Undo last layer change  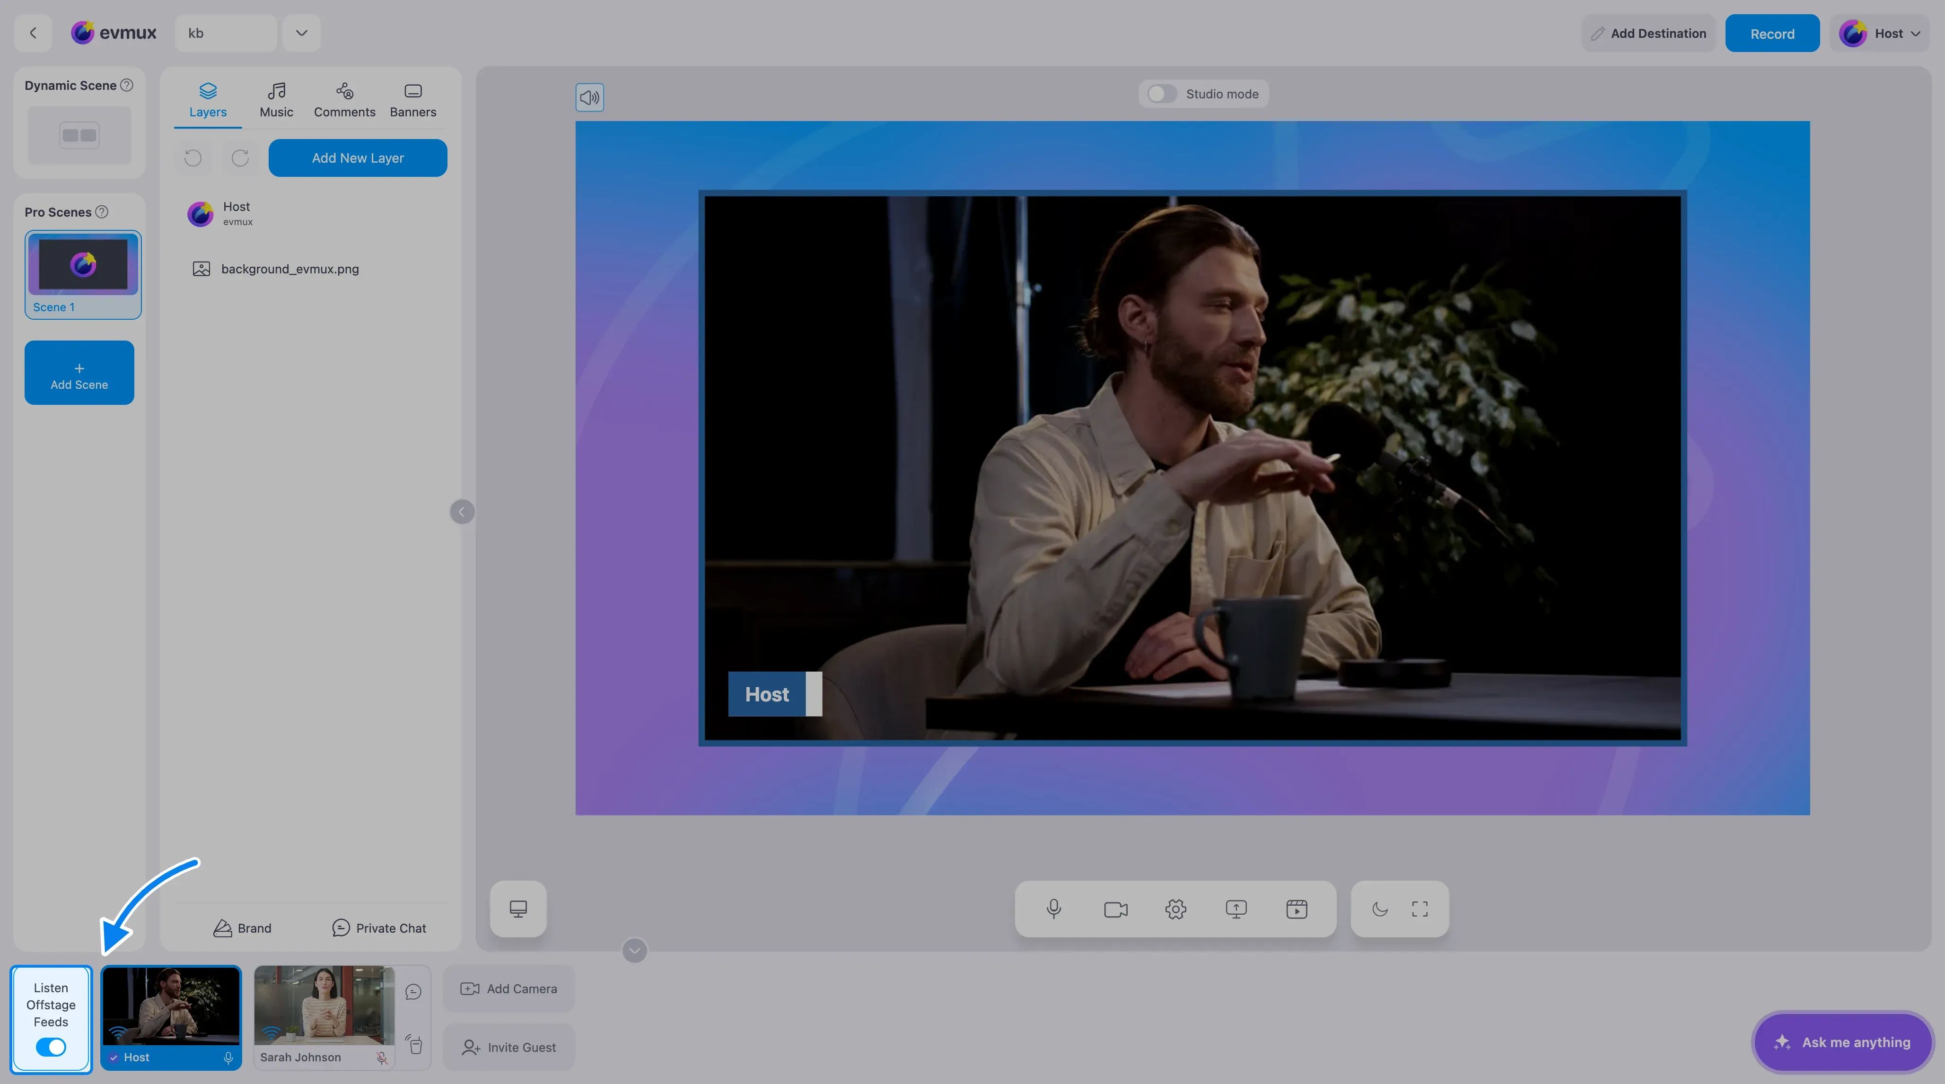click(193, 158)
